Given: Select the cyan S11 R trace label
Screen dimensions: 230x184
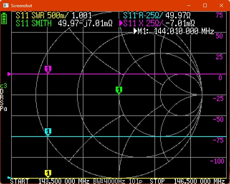Looking at the screenshot, I should (143, 16).
